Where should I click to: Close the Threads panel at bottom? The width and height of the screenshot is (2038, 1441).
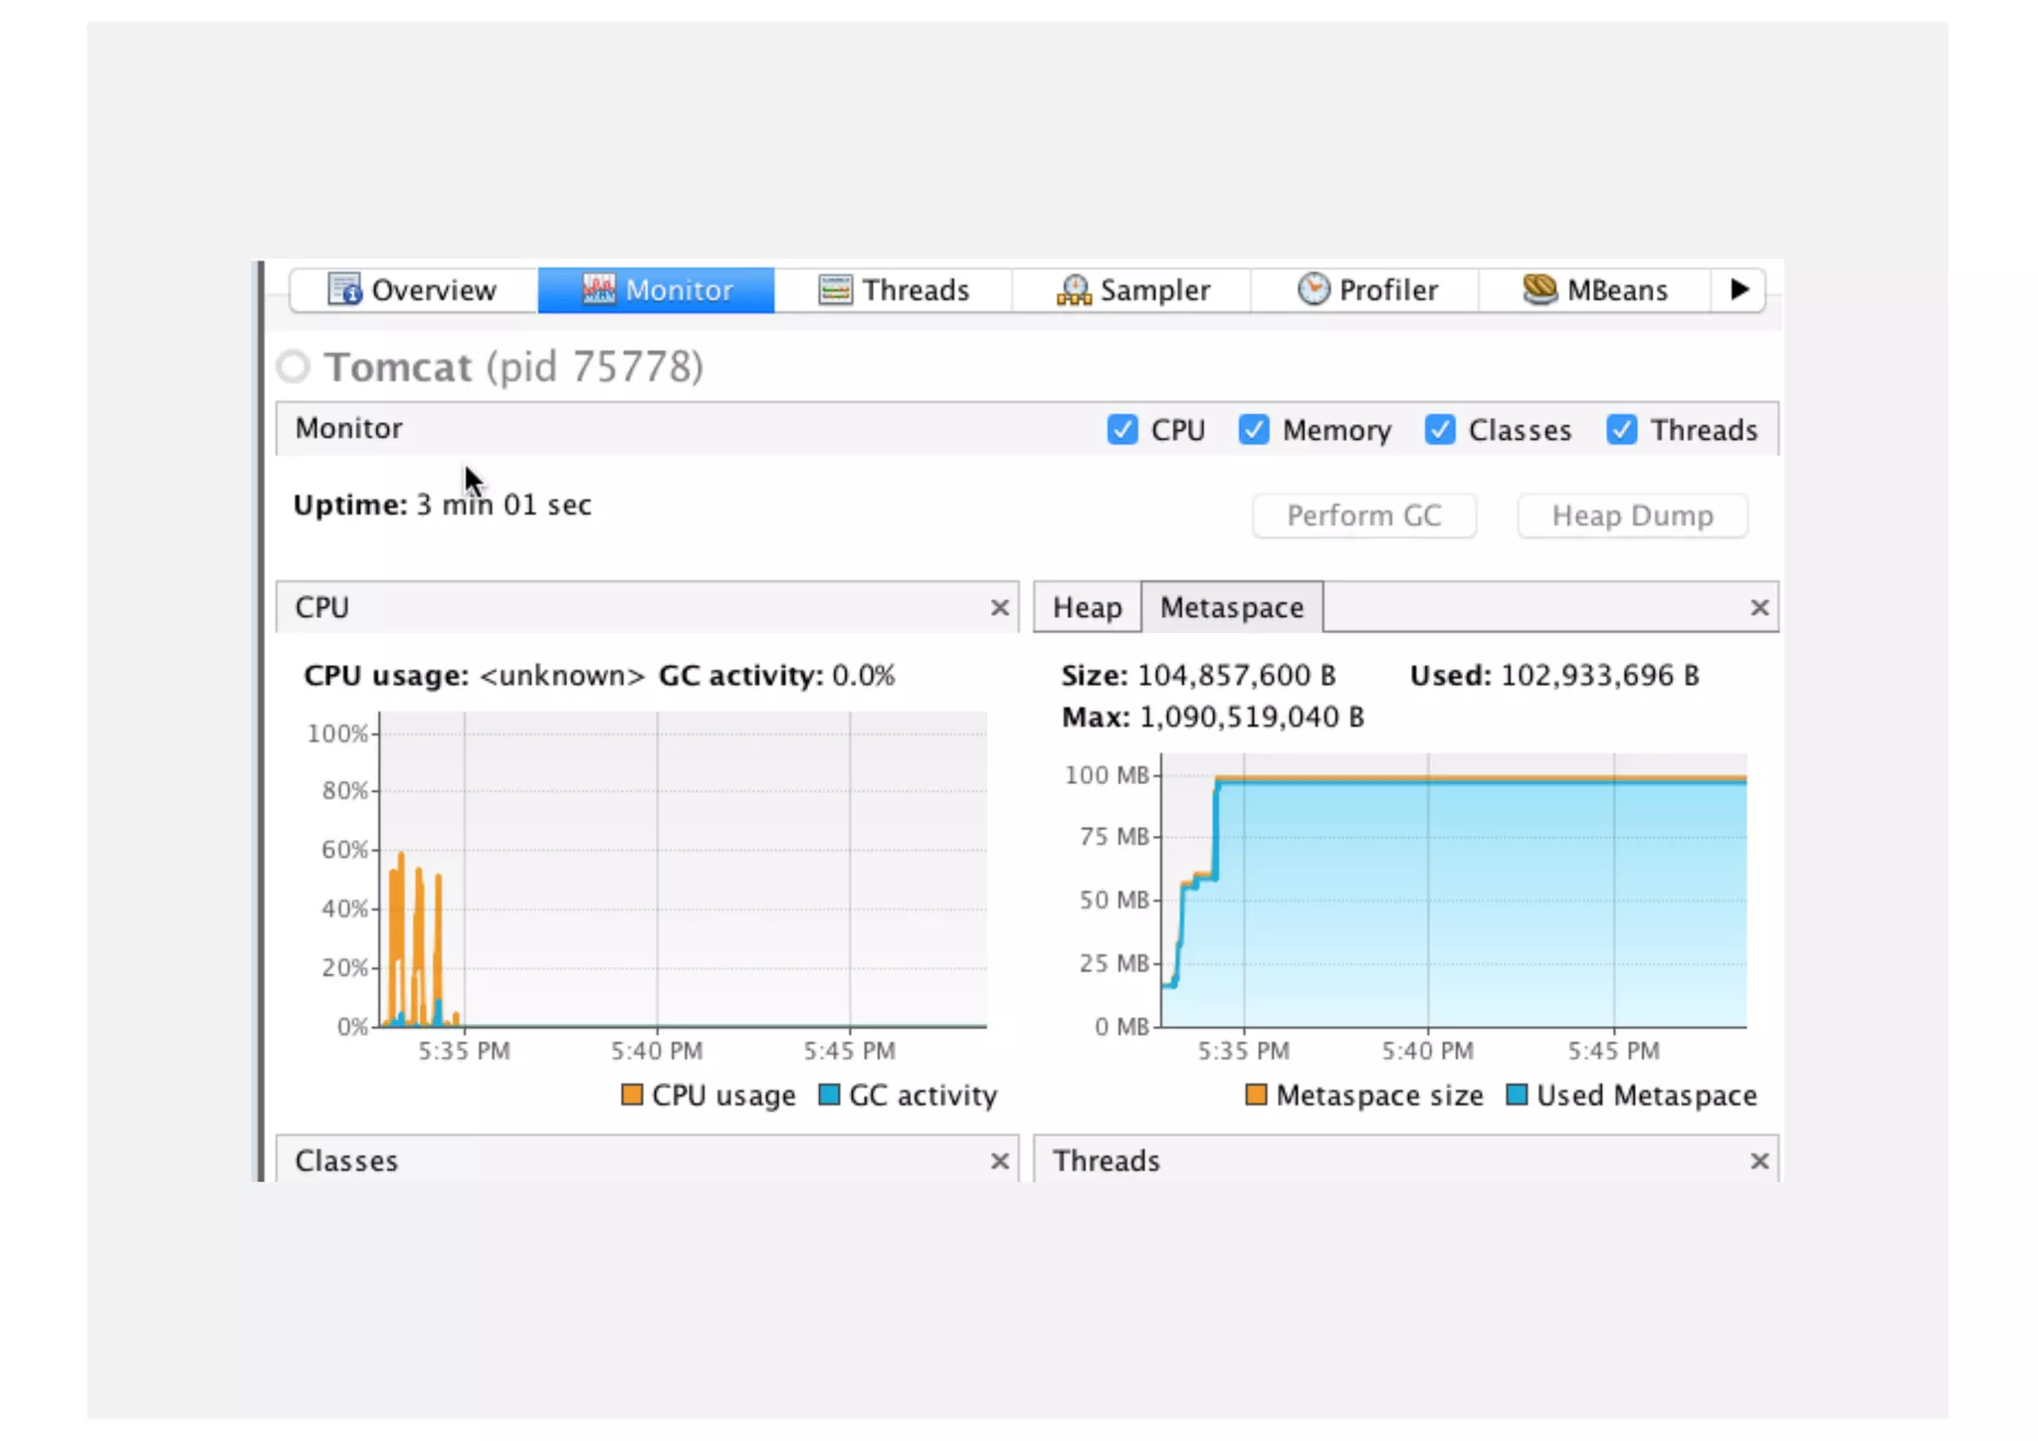pyautogui.click(x=1759, y=1161)
